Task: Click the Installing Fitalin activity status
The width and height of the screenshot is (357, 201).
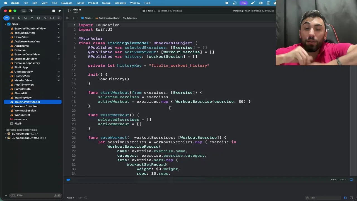Action: point(253,11)
